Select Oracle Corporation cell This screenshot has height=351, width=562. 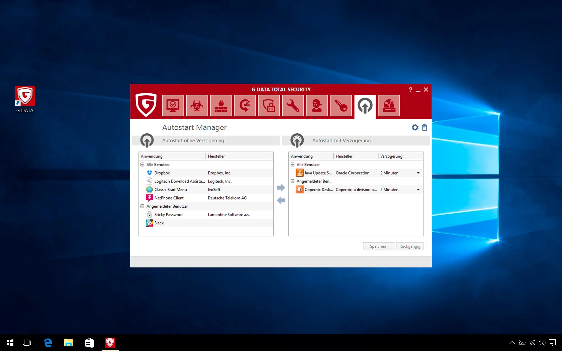pyautogui.click(x=352, y=173)
